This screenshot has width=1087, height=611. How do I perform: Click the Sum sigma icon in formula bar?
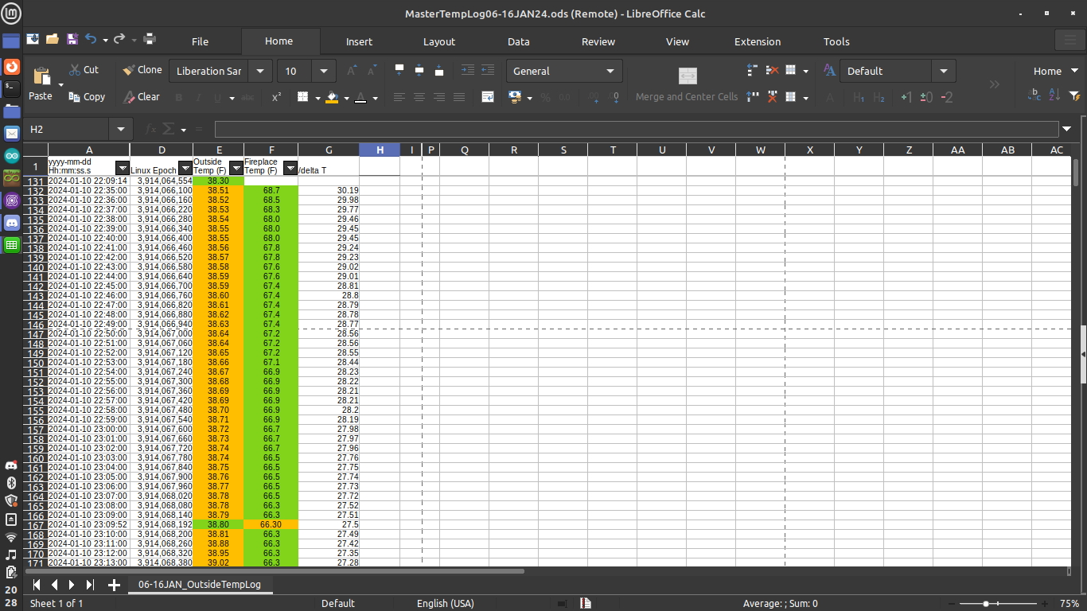click(x=169, y=129)
